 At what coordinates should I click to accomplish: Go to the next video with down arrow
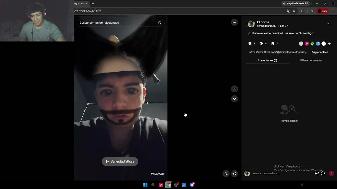[234, 99]
